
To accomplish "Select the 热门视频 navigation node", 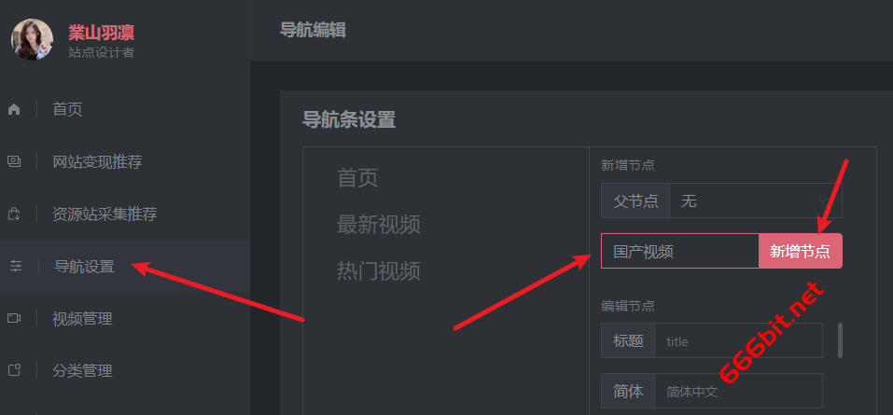I will tap(379, 271).
